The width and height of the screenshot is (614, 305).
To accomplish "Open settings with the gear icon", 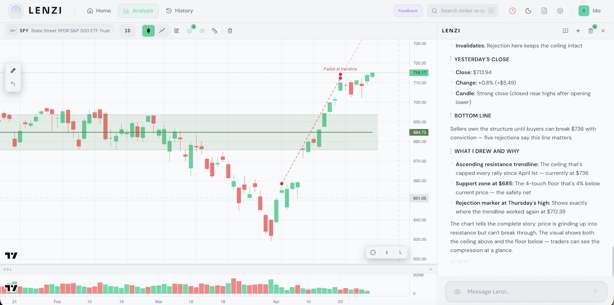I will click(560, 11).
